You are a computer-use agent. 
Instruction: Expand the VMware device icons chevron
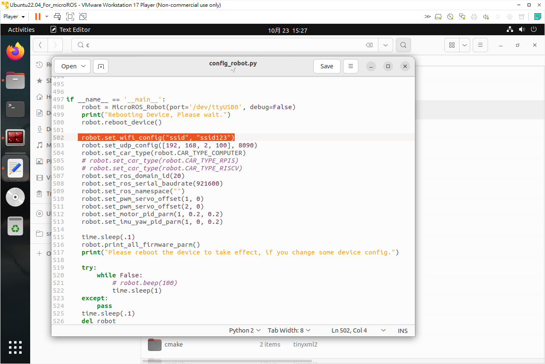427,17
